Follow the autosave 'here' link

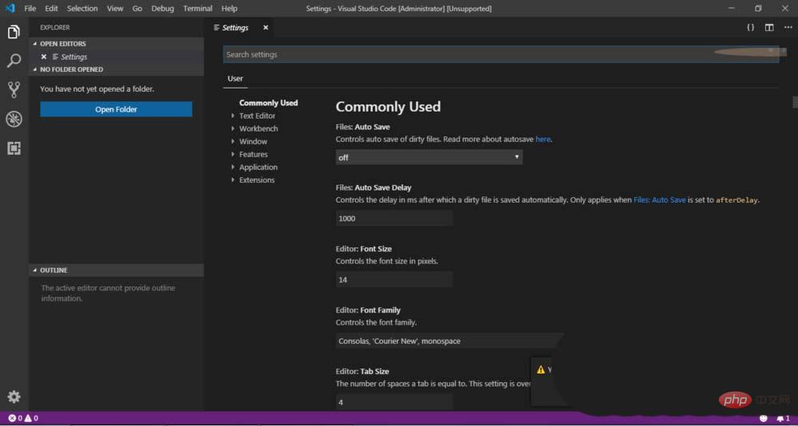coord(543,139)
